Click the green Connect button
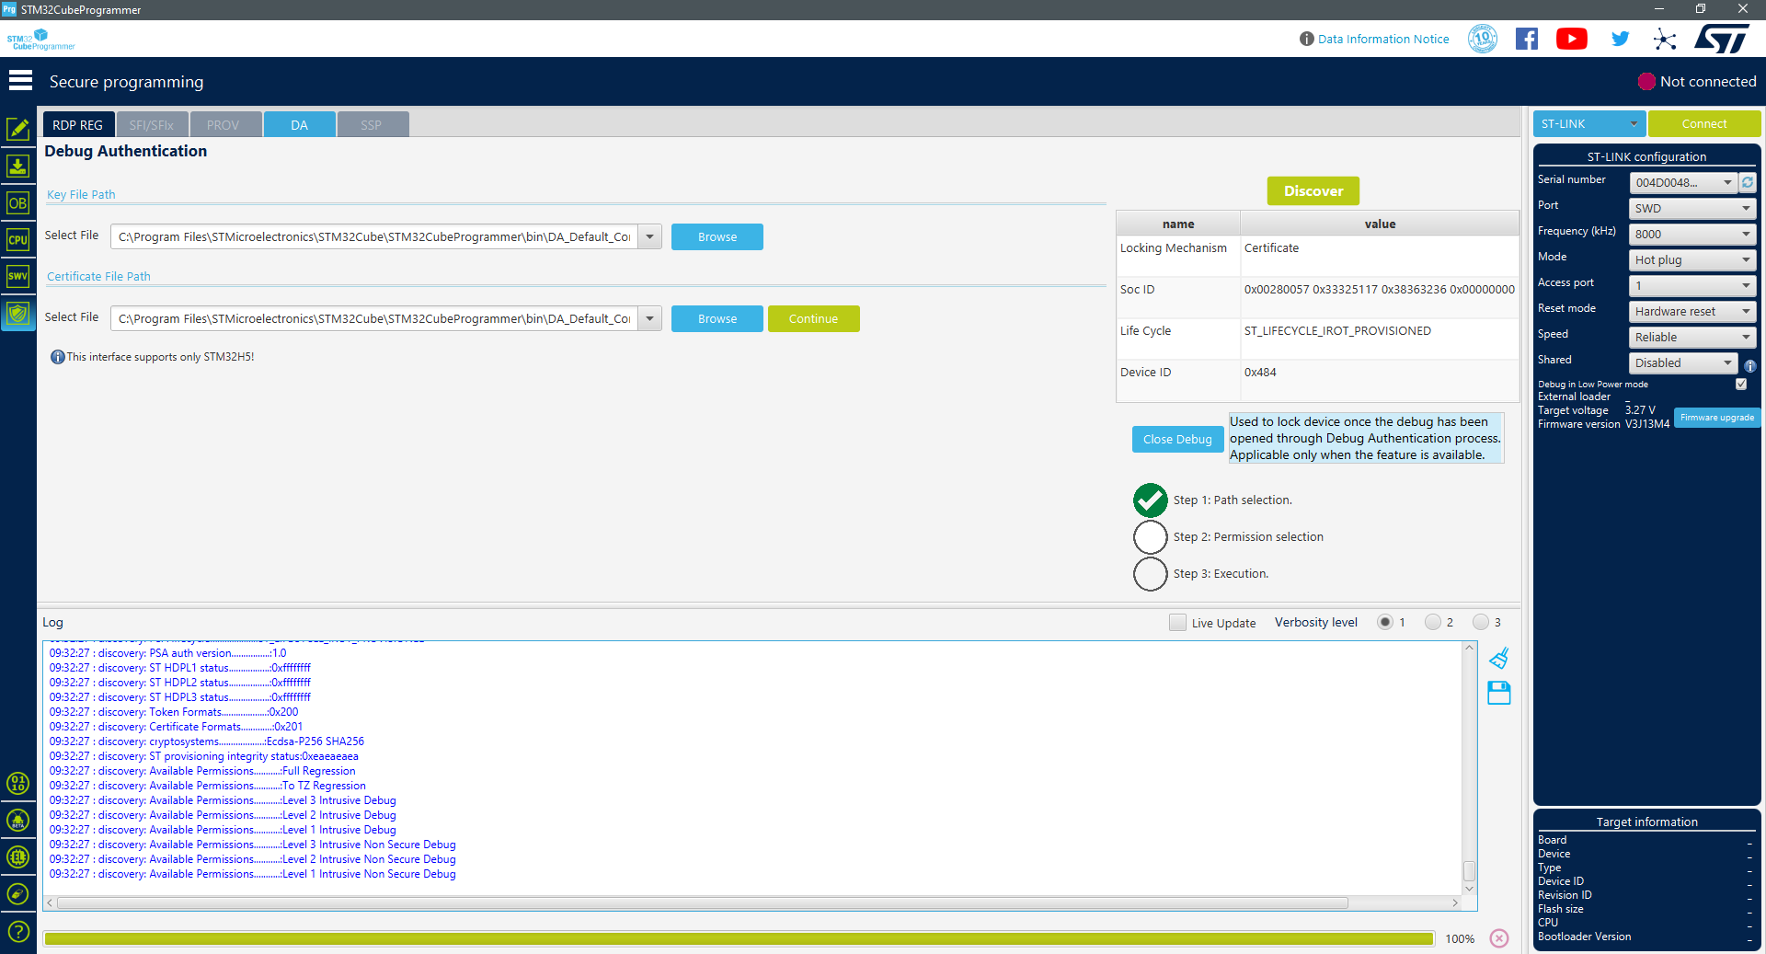1766x954 pixels. [1704, 122]
